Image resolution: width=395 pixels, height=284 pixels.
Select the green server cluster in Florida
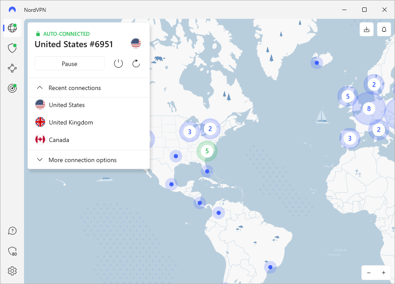[x=207, y=151]
